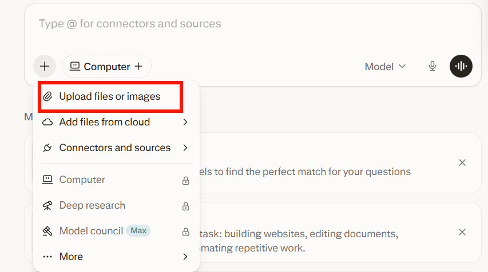Click the lock icon beside Computer
488x272 pixels.
[x=185, y=180]
